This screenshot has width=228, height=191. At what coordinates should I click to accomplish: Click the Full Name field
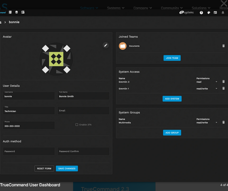[83, 96]
